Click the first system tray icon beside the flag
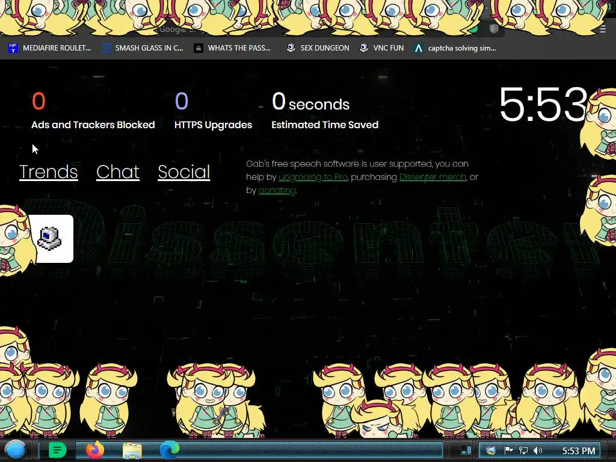 click(x=491, y=451)
